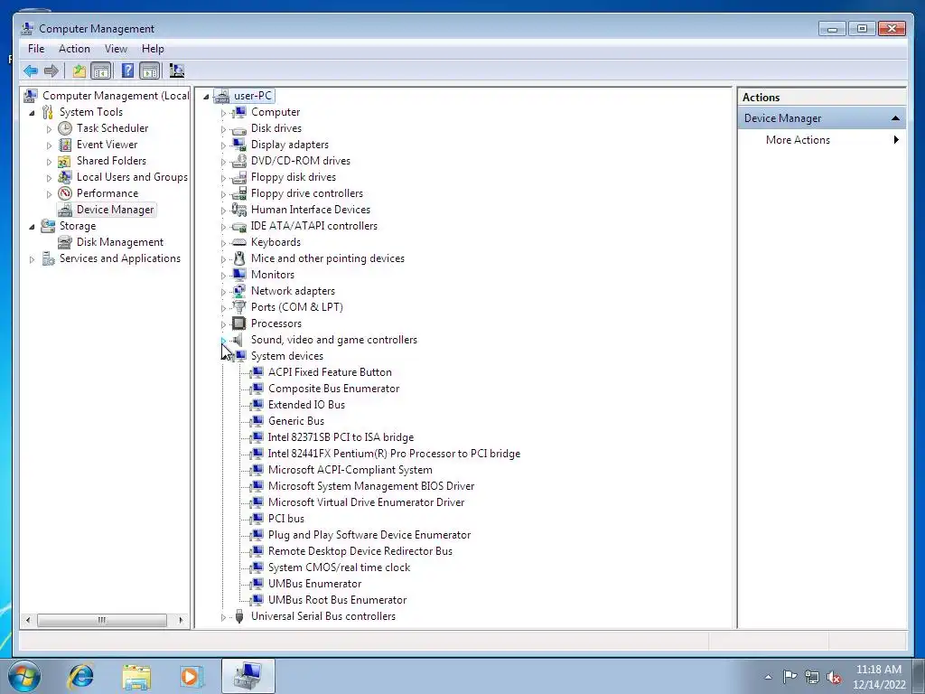Screen dimensions: 925x694
Task: Select the Event Viewer icon
Action: pyautogui.click(x=65, y=145)
